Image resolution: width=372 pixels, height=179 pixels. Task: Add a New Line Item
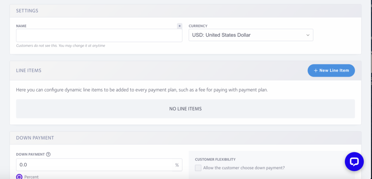tap(331, 71)
